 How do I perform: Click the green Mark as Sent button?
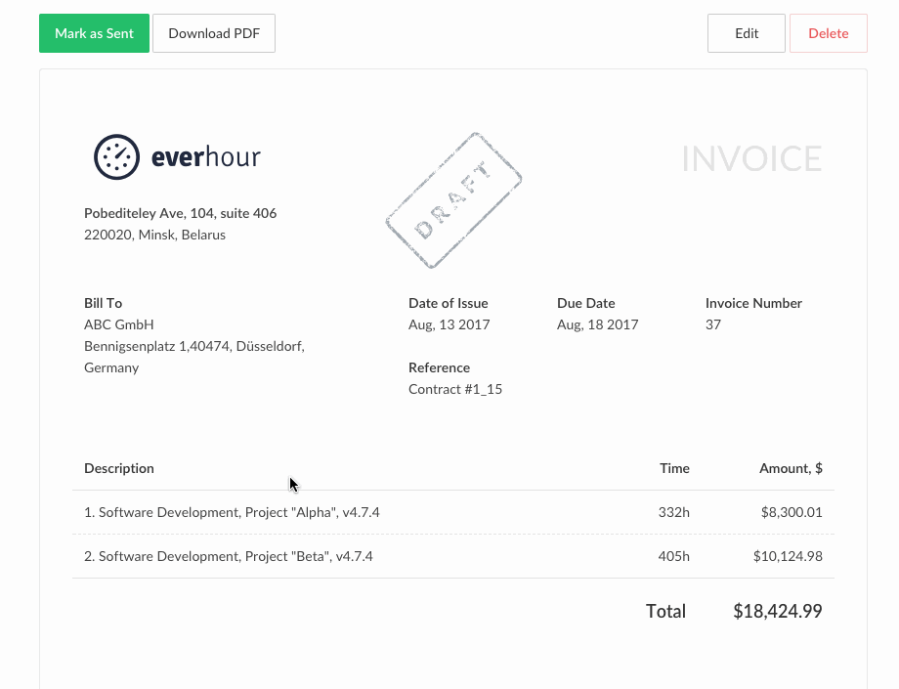(x=94, y=33)
